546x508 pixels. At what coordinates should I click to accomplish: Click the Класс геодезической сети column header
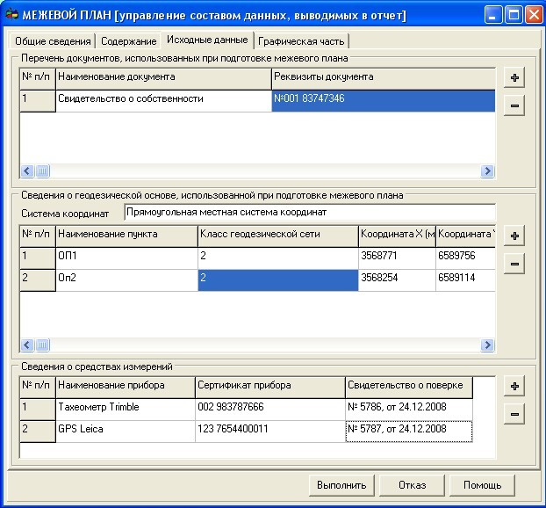point(277,235)
